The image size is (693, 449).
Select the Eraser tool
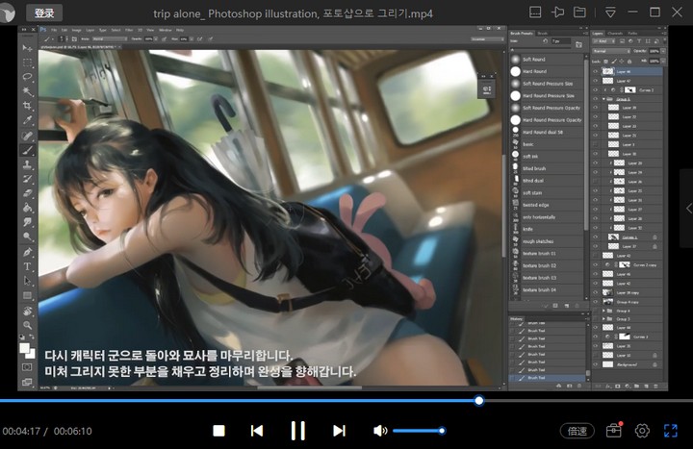point(27,193)
